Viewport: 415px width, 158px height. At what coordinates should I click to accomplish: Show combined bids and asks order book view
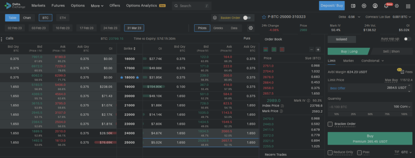click(266, 49)
